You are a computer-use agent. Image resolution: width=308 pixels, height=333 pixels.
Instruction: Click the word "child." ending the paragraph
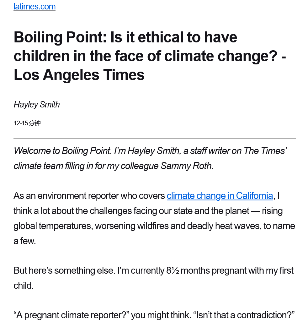[x=24, y=286]
